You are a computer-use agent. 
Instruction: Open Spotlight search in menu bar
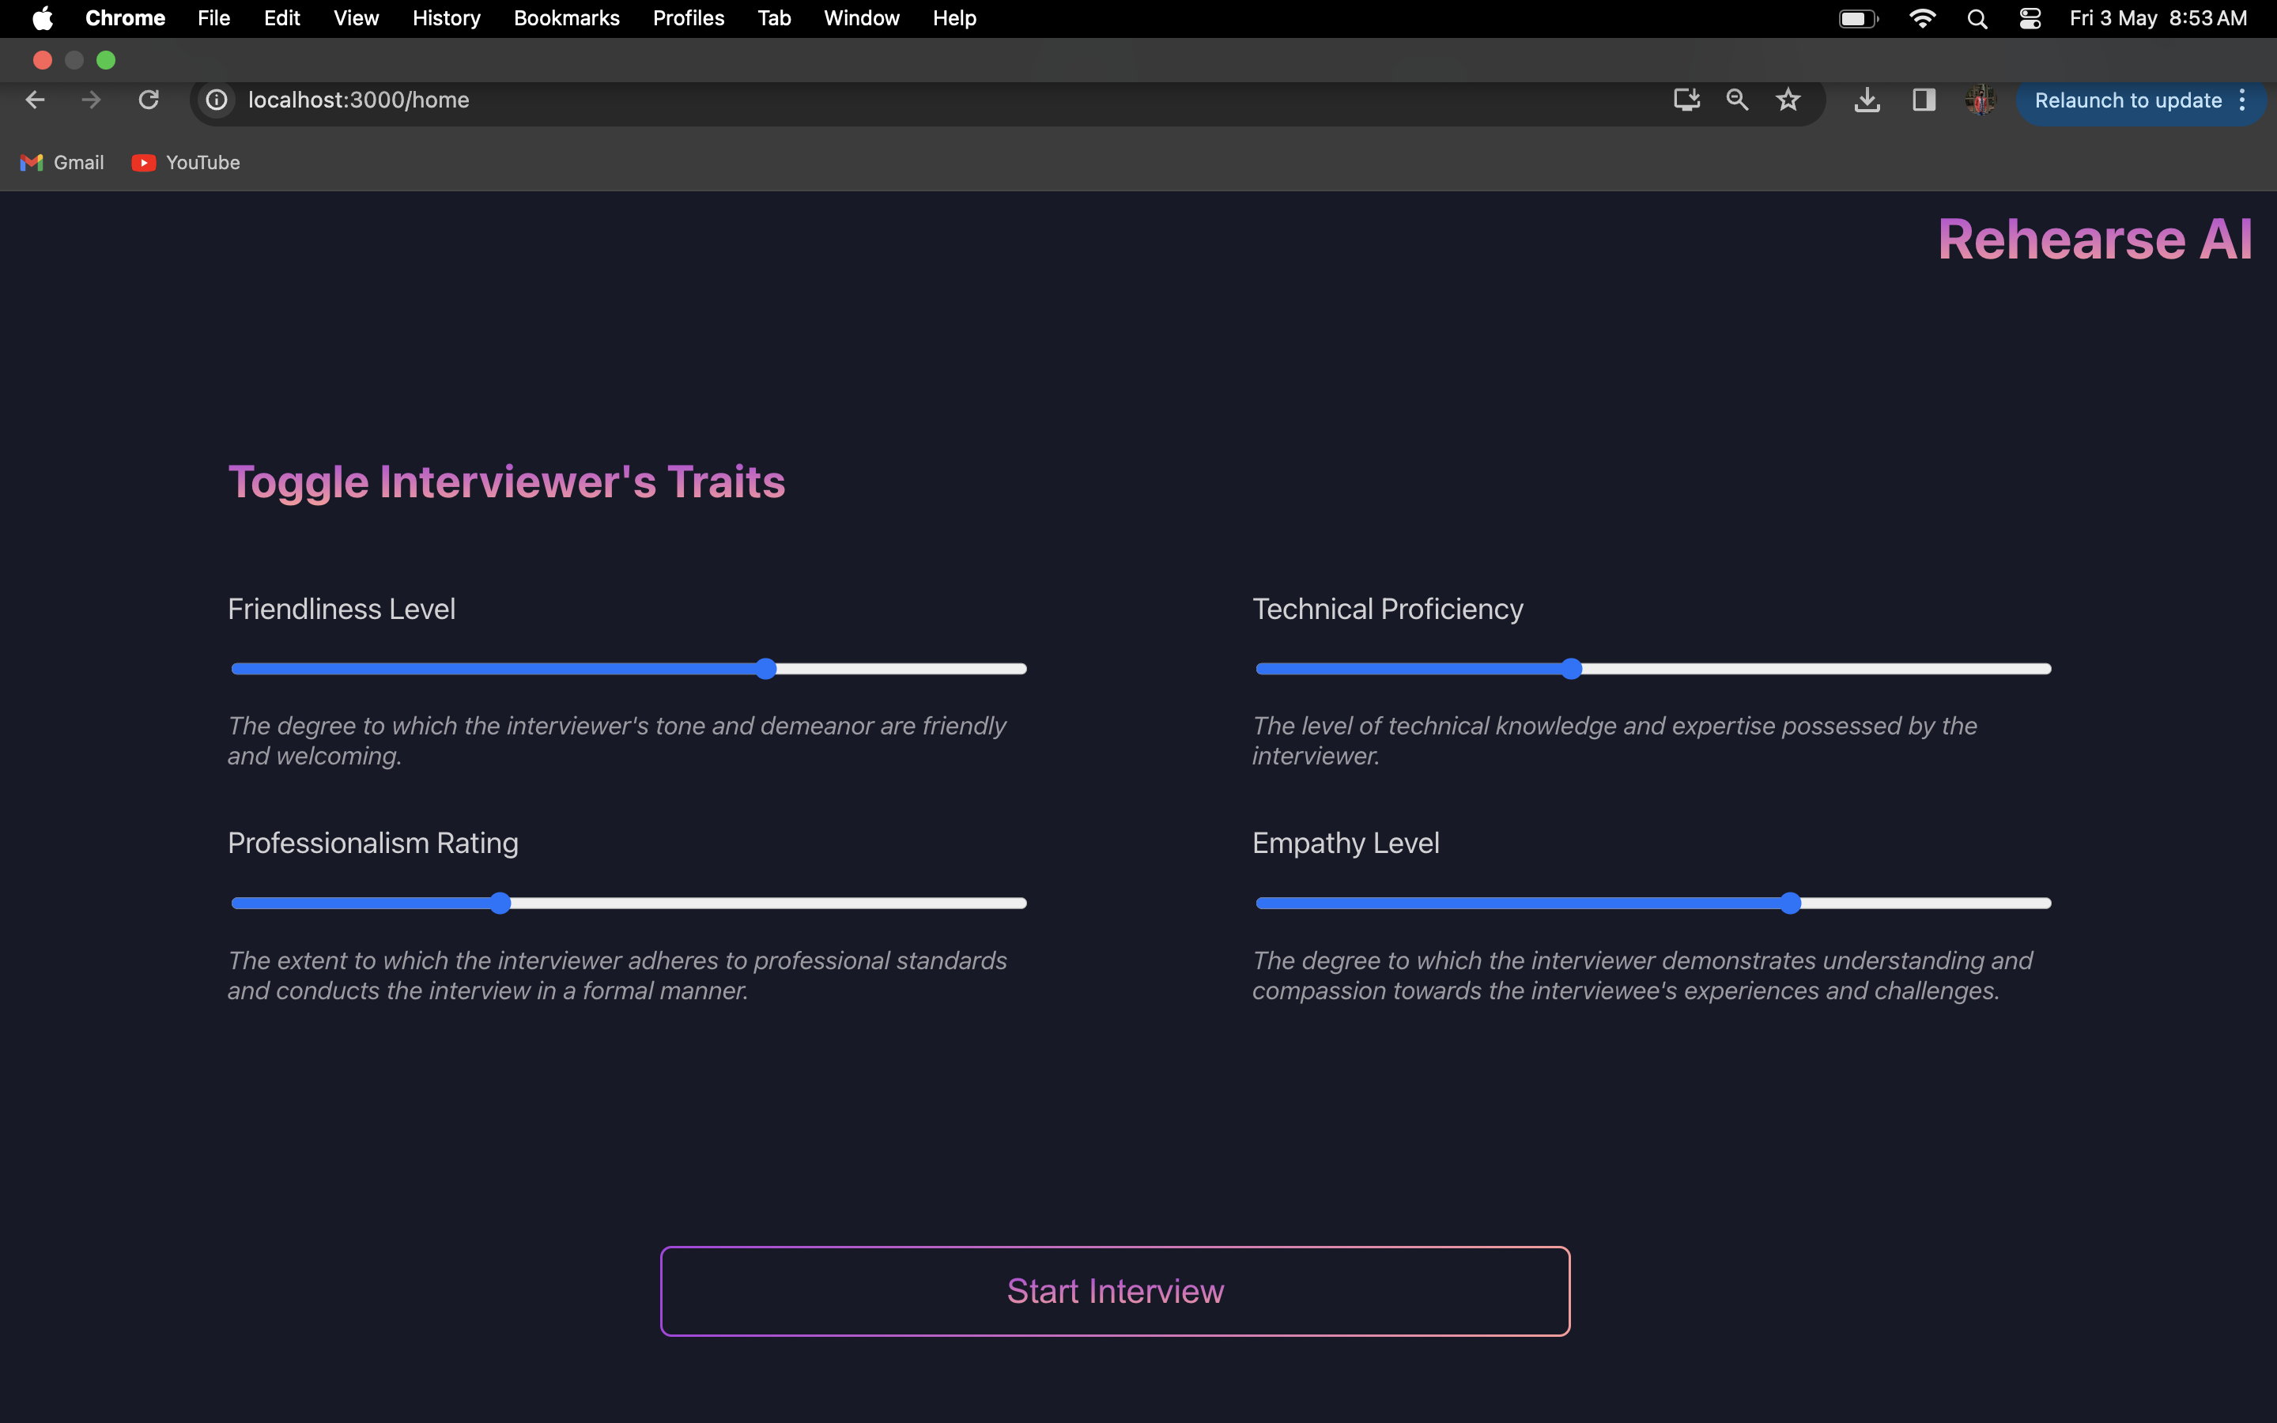(x=1977, y=19)
